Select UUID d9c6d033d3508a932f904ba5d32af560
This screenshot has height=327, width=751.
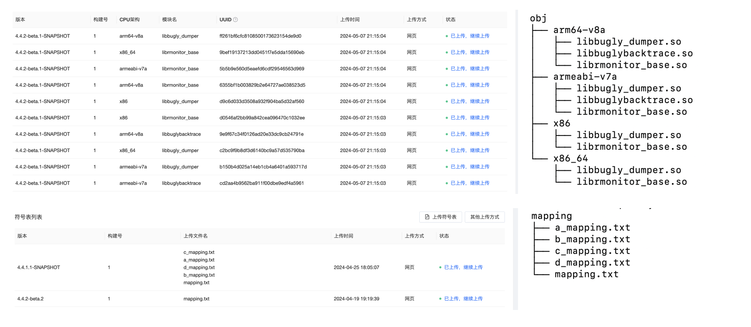click(262, 101)
